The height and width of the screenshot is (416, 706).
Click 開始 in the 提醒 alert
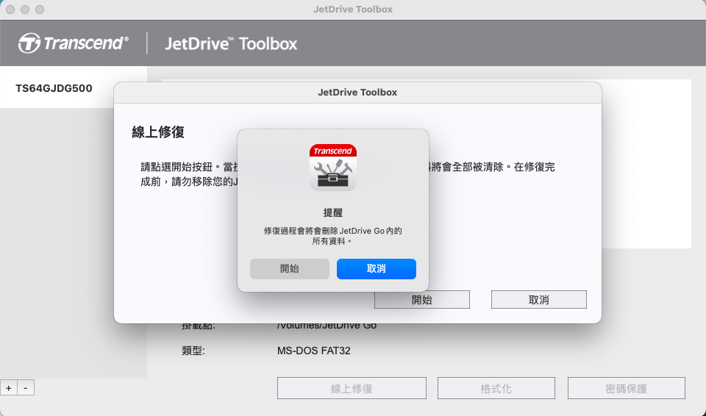coord(290,269)
